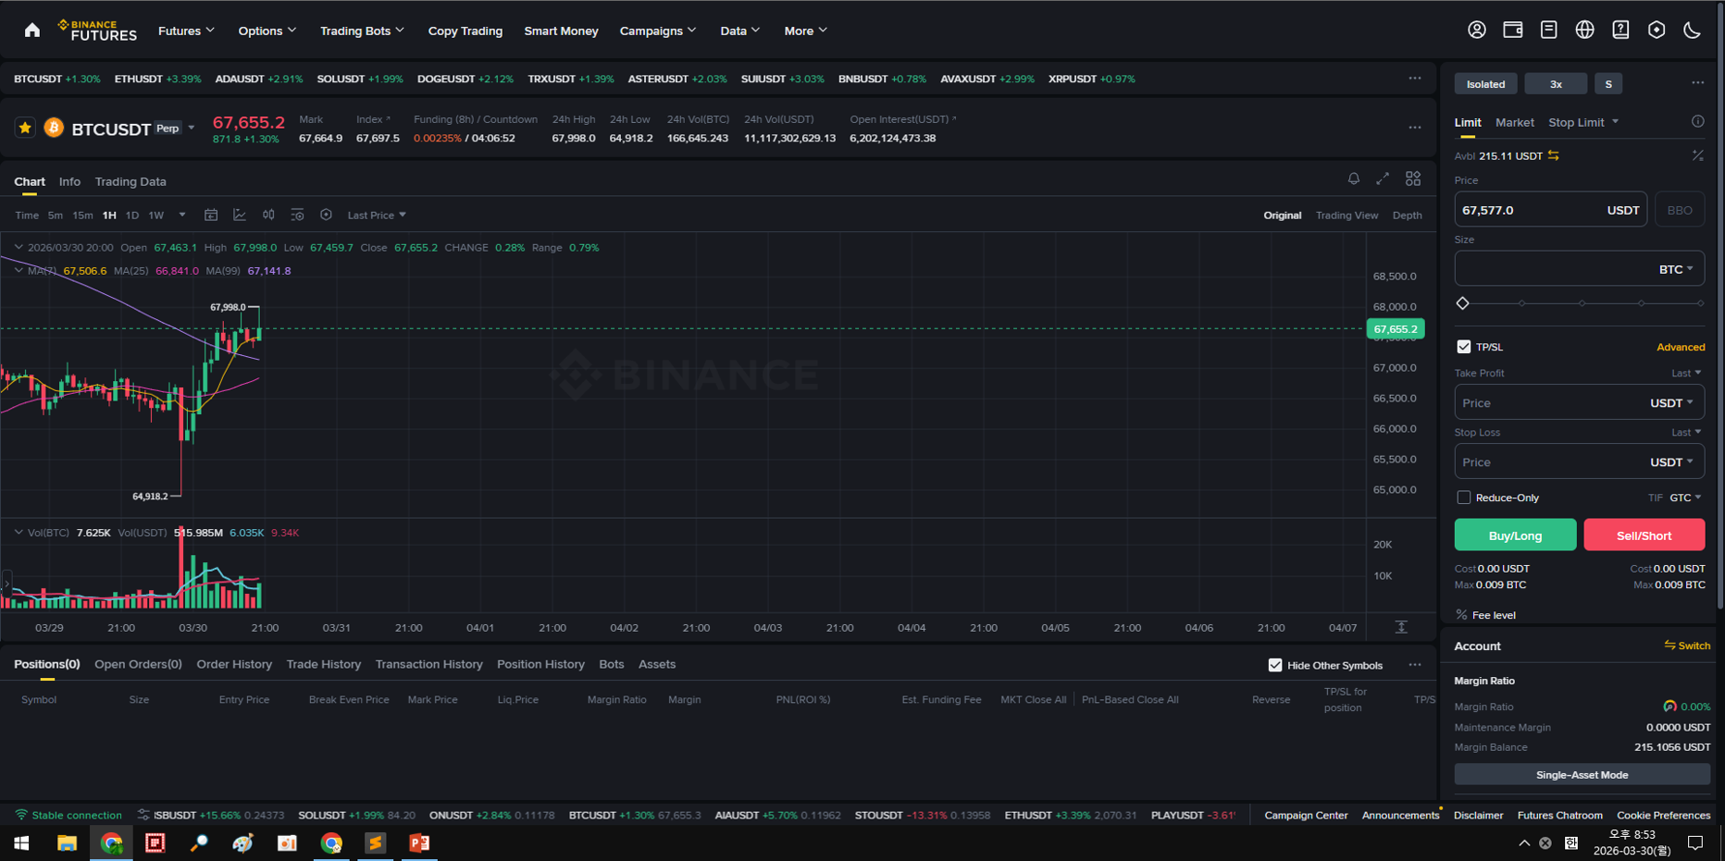Open the Open Orders(0) tab

tap(138, 664)
